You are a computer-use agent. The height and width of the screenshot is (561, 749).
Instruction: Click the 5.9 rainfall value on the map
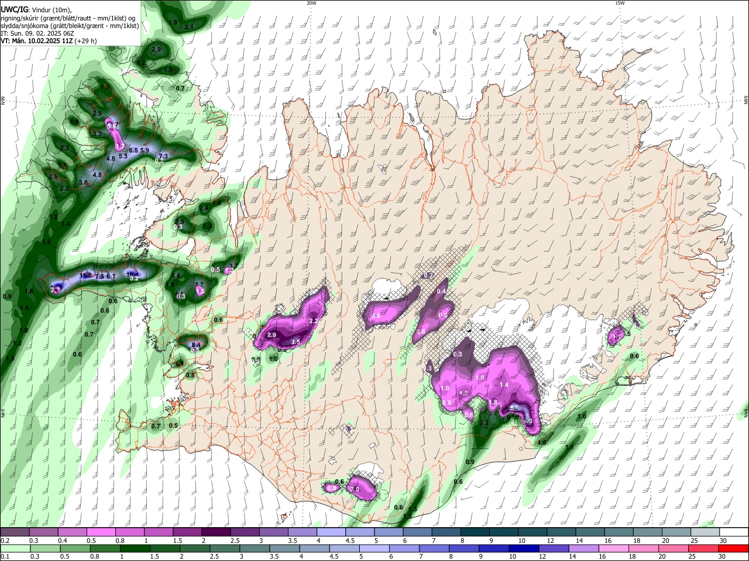[x=145, y=150]
